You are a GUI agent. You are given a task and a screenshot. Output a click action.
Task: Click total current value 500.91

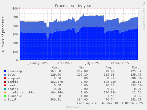click(56, 100)
